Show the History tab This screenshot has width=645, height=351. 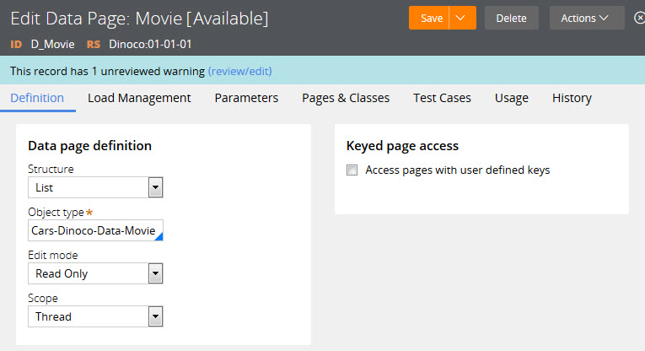[x=572, y=98]
